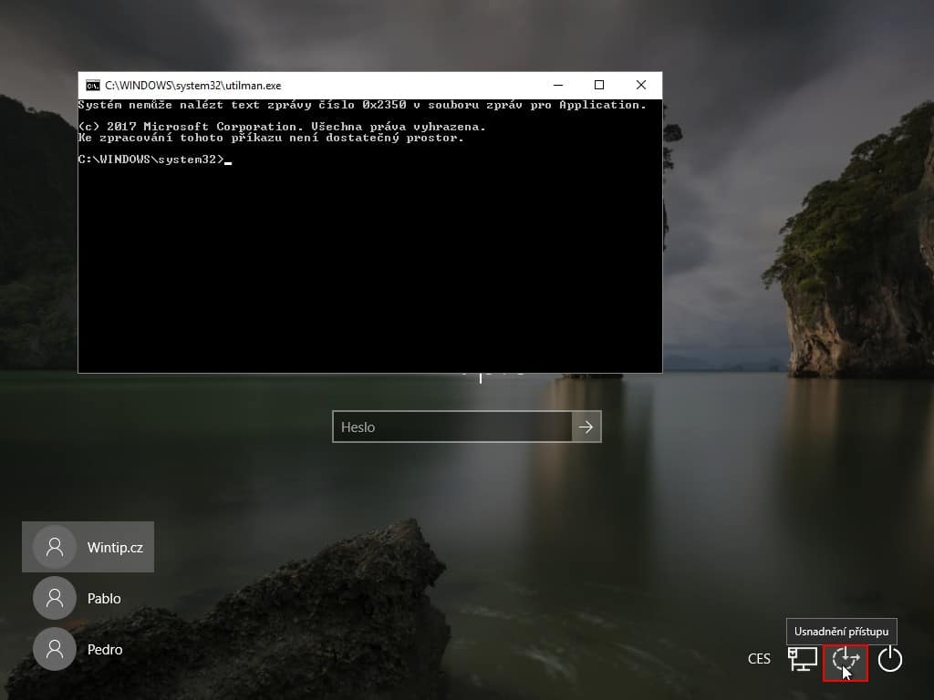Switch the CES keyboard input language
This screenshot has width=934, height=700.
coord(759,659)
